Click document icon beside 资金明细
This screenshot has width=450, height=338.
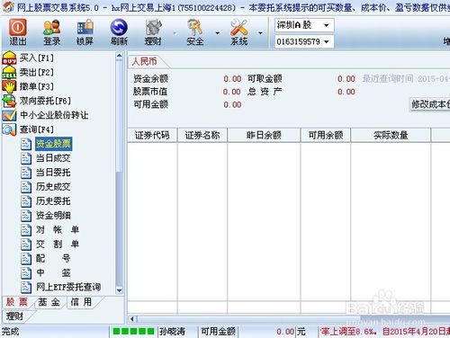pyautogui.click(x=26, y=216)
